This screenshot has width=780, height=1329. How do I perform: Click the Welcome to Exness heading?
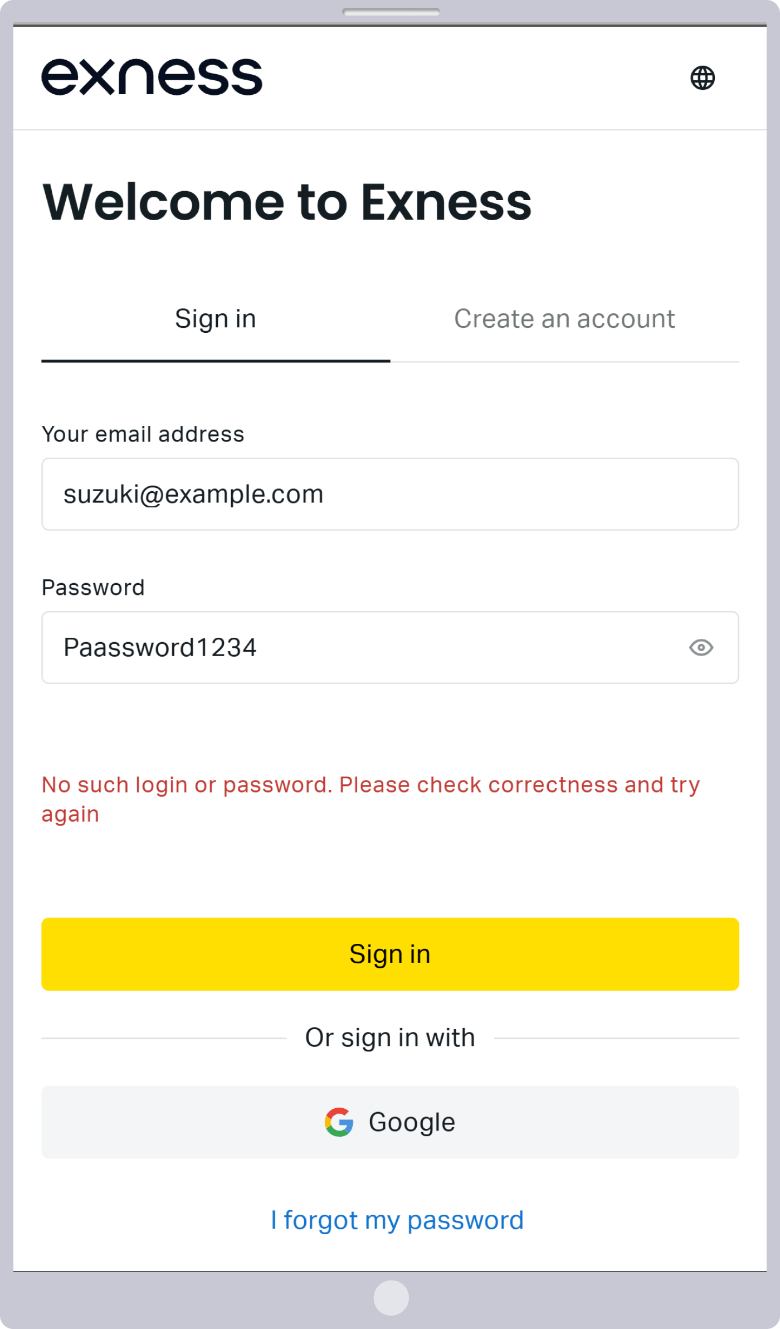[287, 202]
